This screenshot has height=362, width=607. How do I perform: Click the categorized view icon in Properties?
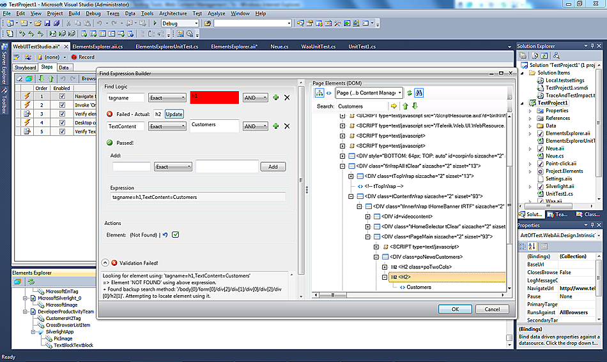[x=522, y=246]
